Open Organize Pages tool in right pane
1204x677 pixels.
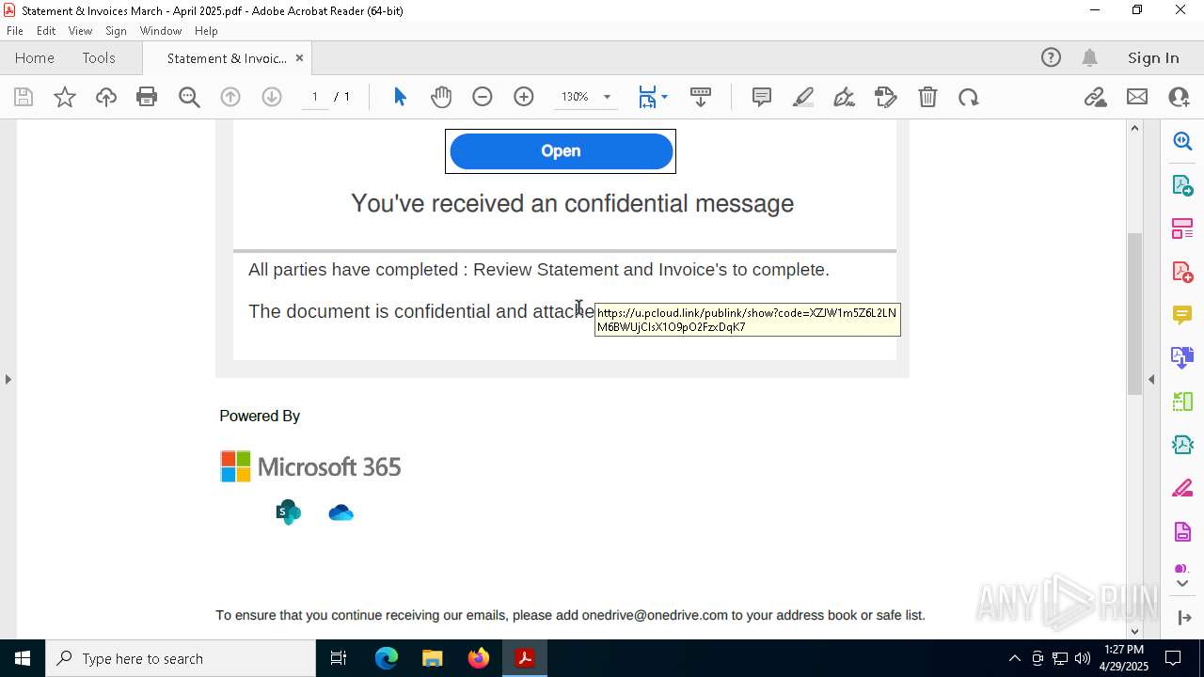(x=1182, y=228)
